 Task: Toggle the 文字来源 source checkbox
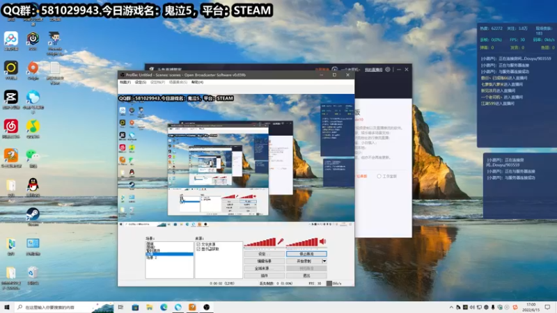(x=198, y=245)
